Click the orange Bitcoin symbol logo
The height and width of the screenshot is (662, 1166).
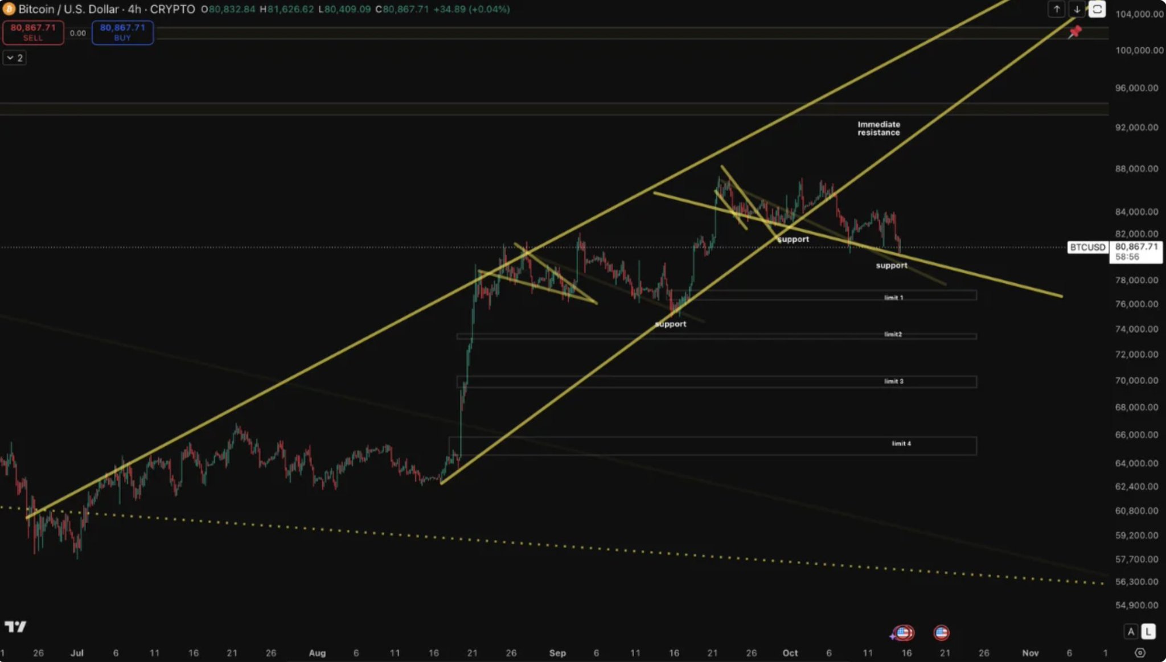point(9,9)
